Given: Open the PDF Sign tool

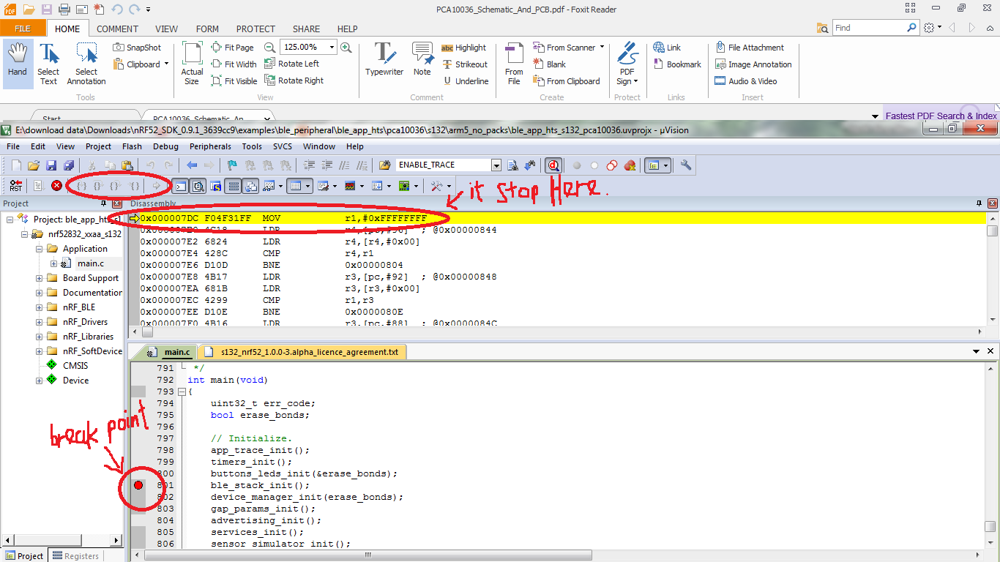Looking at the screenshot, I should tap(627, 64).
